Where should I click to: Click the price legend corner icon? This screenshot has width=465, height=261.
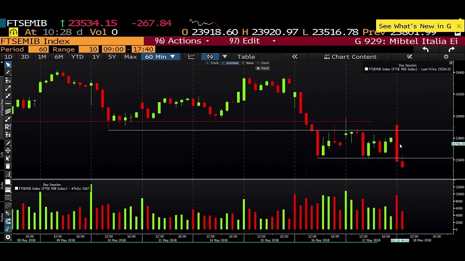point(451,63)
